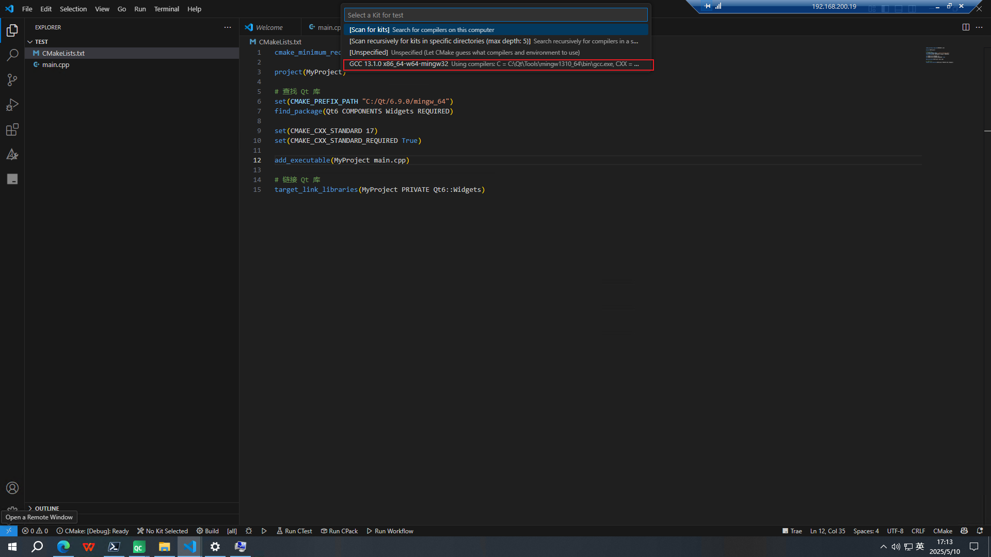Click the CMake debug bug icon in status bar
This screenshot has width=991, height=557.
pos(249,531)
